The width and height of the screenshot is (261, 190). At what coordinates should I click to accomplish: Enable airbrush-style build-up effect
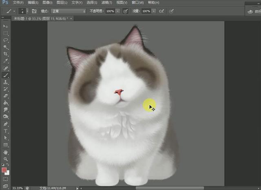[162, 11]
